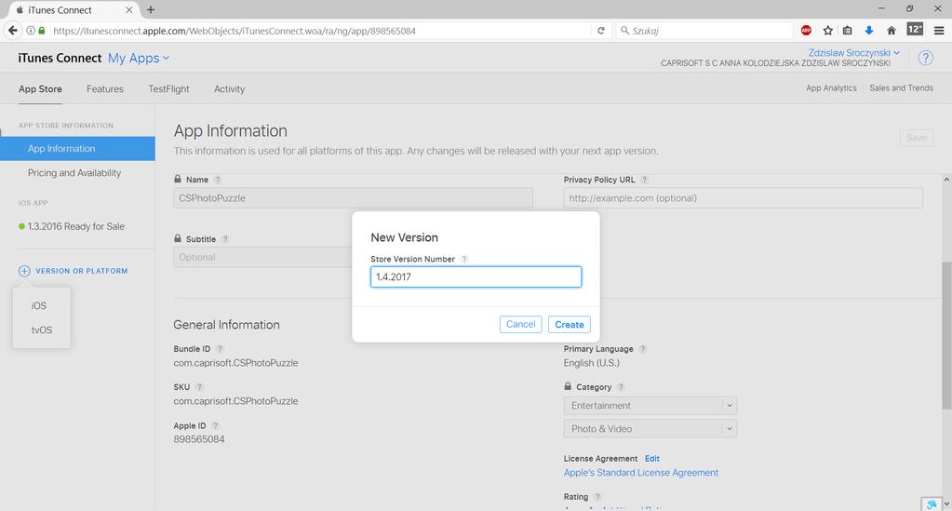Bookmark this page with the star icon
The height and width of the screenshot is (511, 952).
[827, 31]
